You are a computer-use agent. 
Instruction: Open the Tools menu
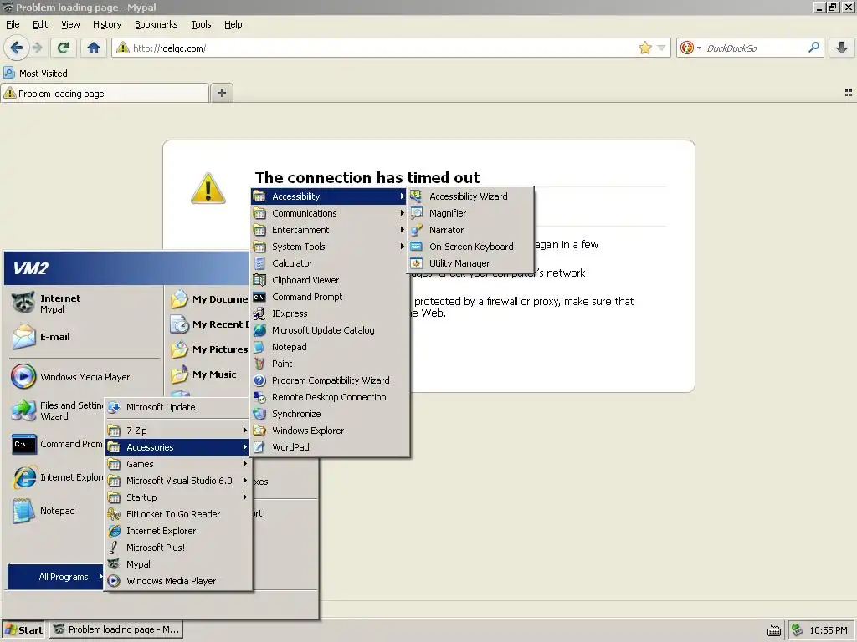coord(201,24)
